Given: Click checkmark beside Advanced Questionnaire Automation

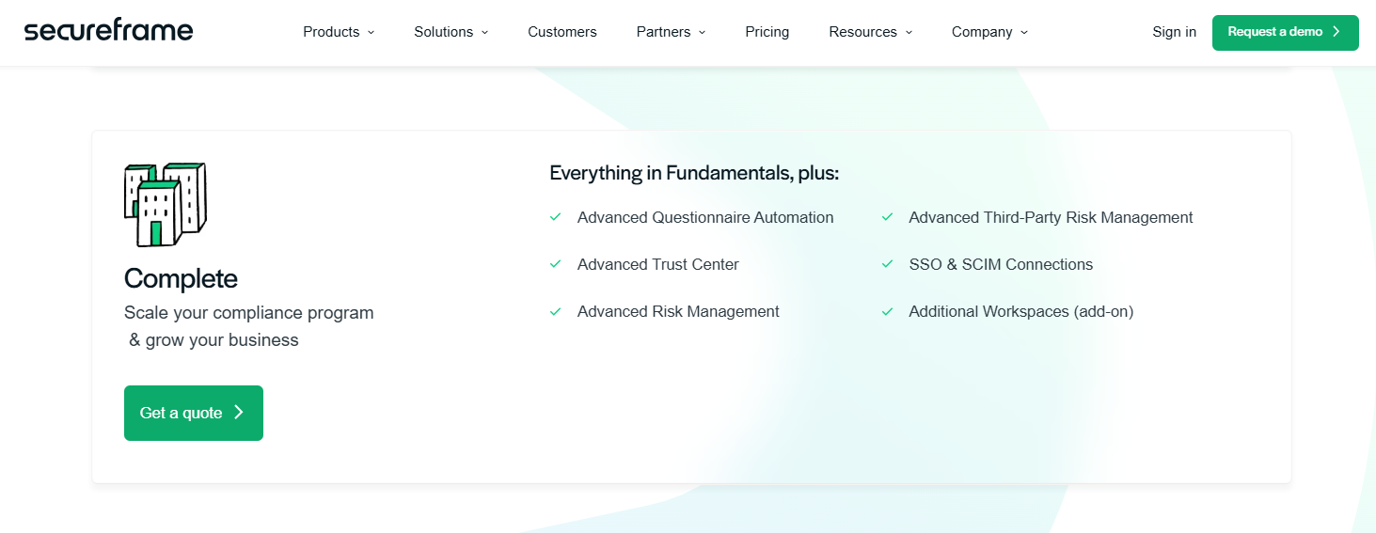Looking at the screenshot, I should coord(555,217).
